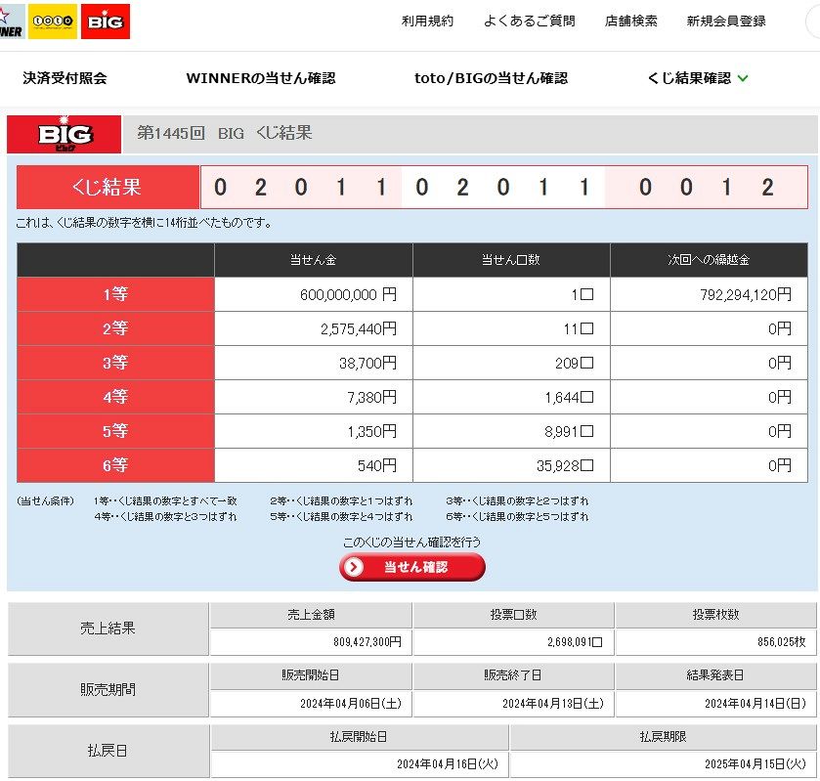This screenshot has height=781, width=820.
Task: Click the red BIG logo in header
Action: click(x=106, y=22)
